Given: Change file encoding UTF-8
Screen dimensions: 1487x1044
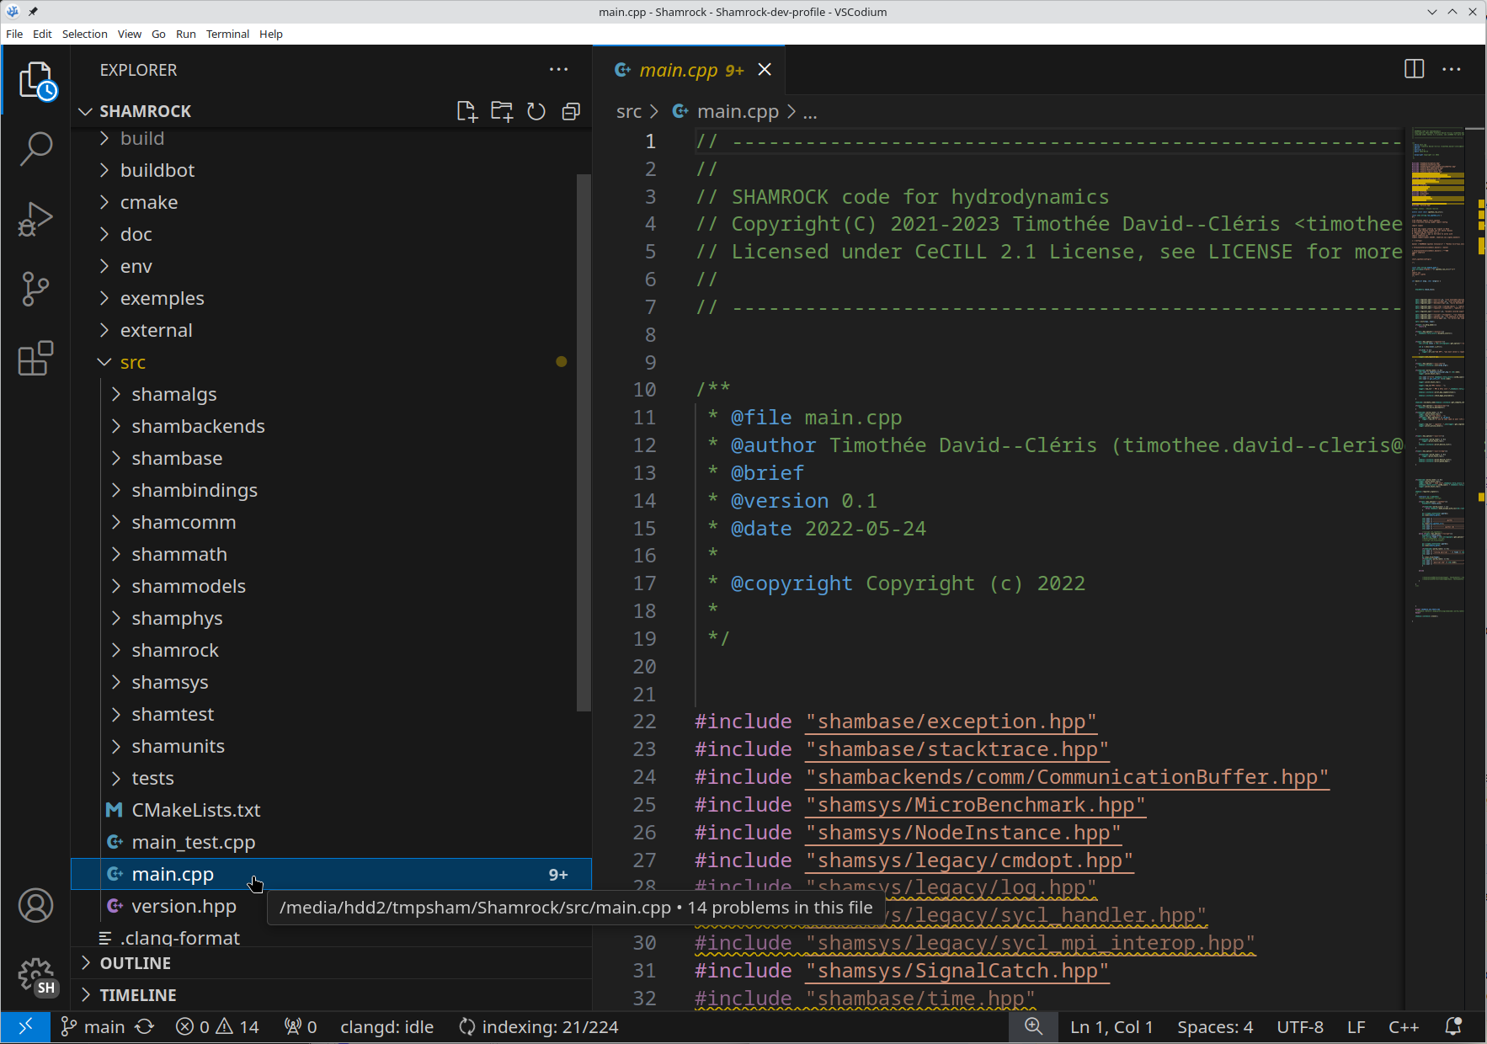Looking at the screenshot, I should (1300, 1027).
